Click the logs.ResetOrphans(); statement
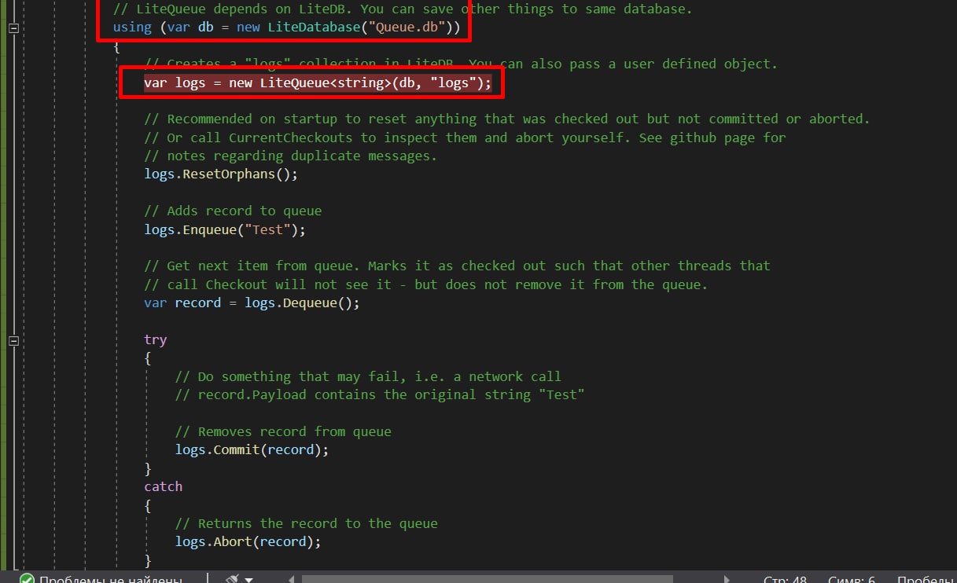957x583 pixels. tap(221, 174)
